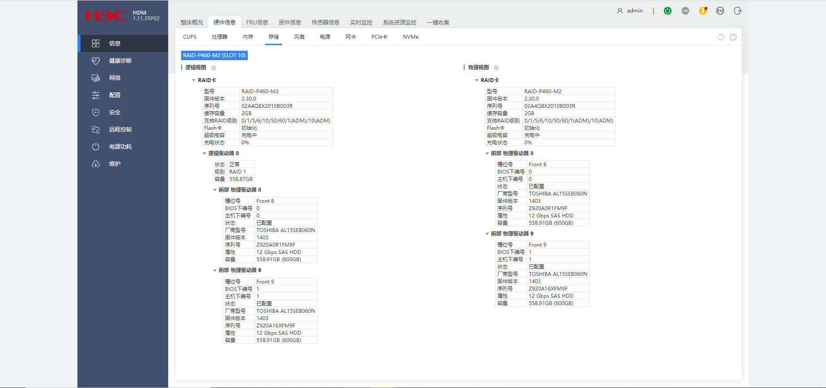Open the 安全 shield sidebar item
826x388 pixels.
click(114, 112)
